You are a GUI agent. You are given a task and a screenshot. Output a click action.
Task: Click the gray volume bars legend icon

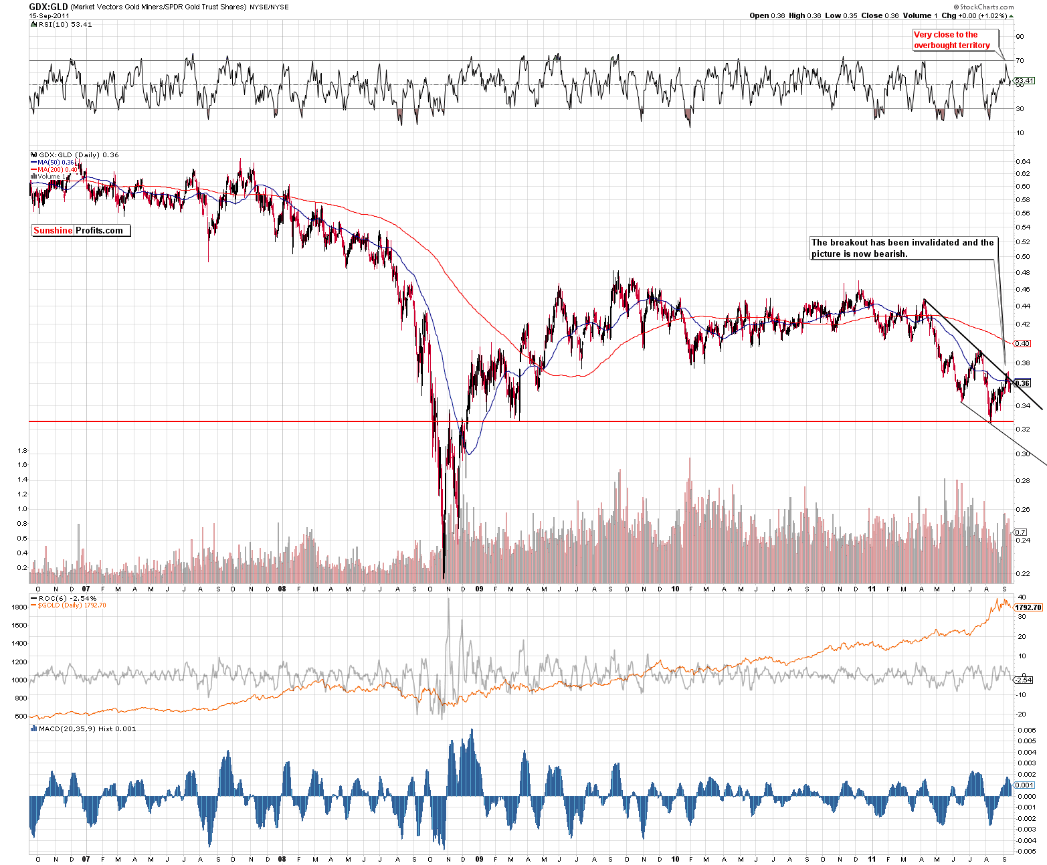point(33,177)
